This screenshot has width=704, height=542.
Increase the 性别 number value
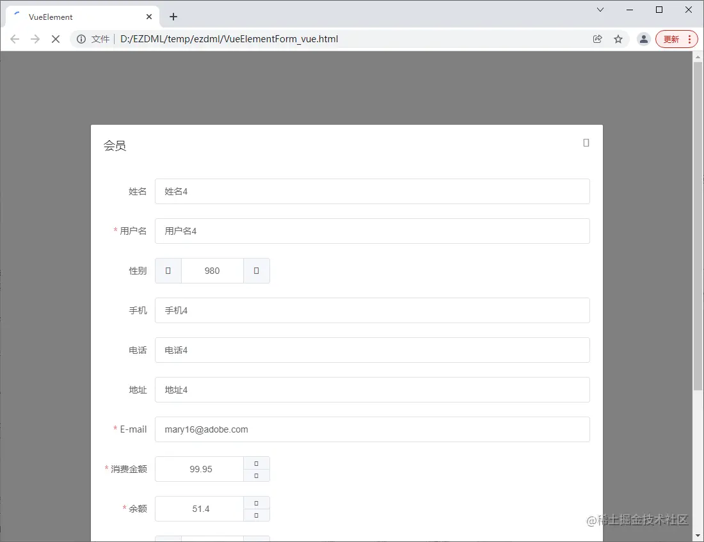point(257,271)
